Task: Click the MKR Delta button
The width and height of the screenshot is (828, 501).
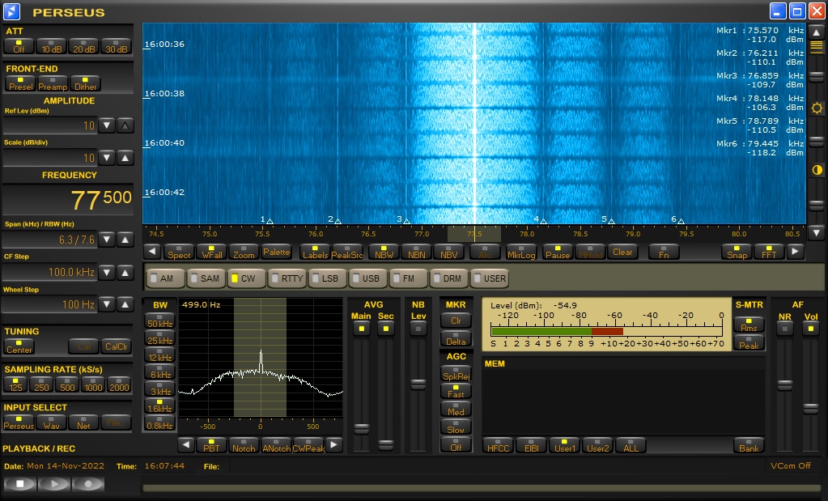Action: (x=456, y=339)
